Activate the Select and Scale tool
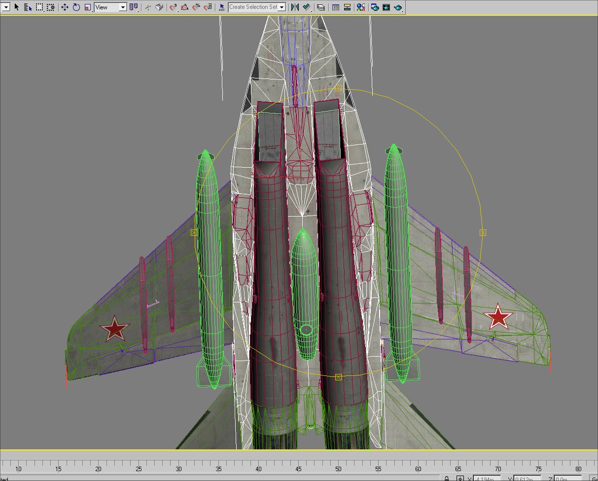This screenshot has width=598, height=481. coord(88,7)
